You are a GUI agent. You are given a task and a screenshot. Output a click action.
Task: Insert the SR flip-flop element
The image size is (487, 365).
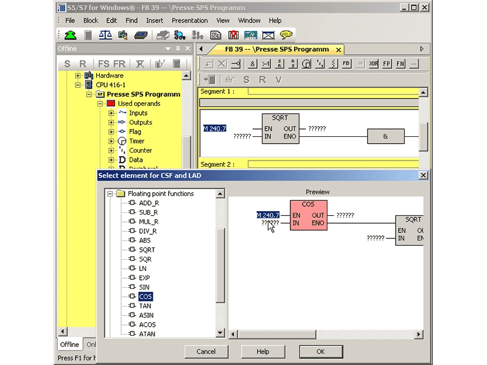click(x=279, y=64)
